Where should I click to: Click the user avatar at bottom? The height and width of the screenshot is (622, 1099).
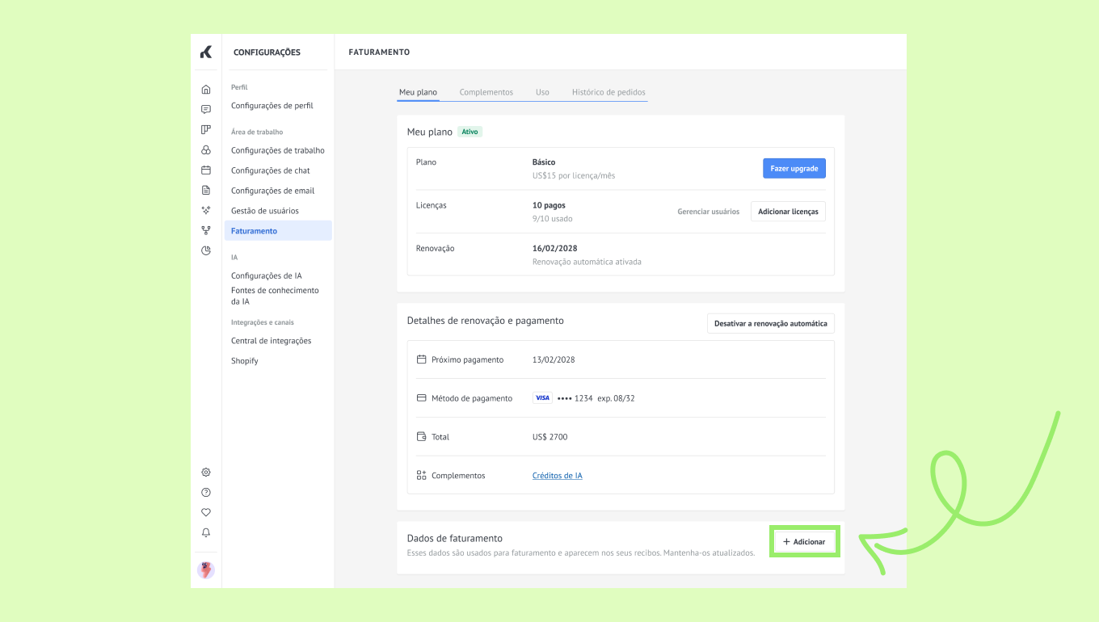[x=206, y=570]
